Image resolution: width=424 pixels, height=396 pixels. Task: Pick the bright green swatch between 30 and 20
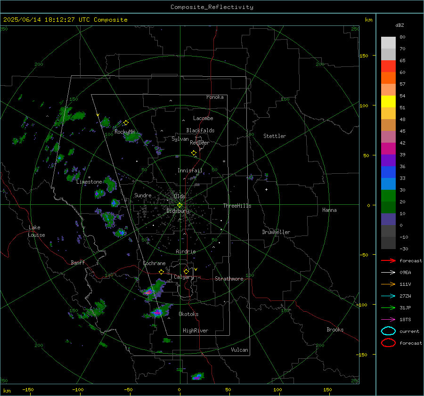pyautogui.click(x=388, y=196)
